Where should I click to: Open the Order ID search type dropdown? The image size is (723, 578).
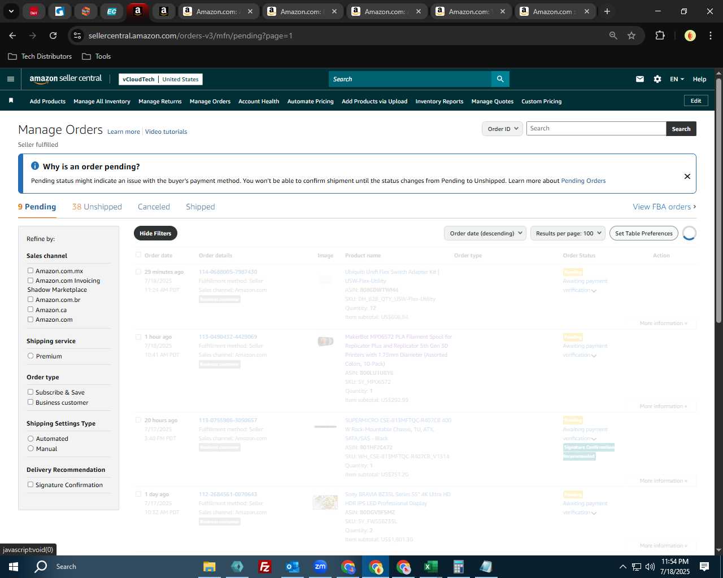[x=502, y=129]
